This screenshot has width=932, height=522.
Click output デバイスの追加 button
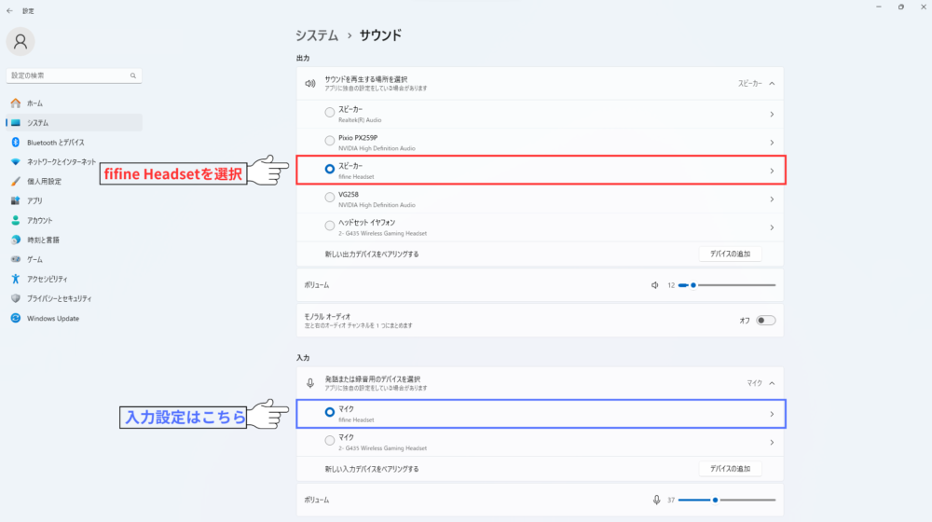pos(730,254)
